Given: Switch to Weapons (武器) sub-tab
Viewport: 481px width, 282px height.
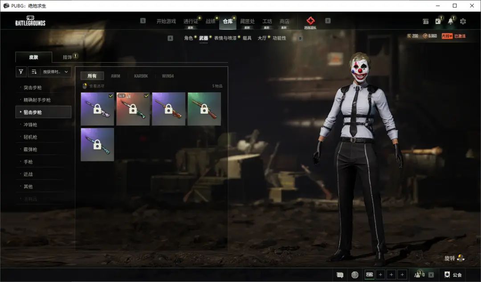Looking at the screenshot, I should [204, 38].
